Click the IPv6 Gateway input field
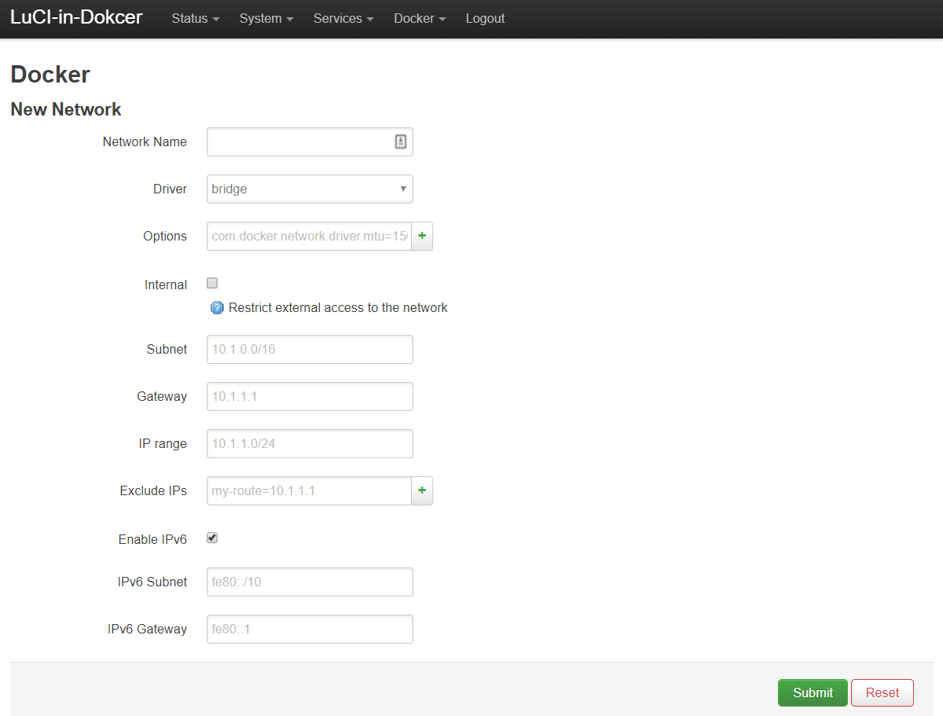This screenshot has height=716, width=943. [310, 629]
